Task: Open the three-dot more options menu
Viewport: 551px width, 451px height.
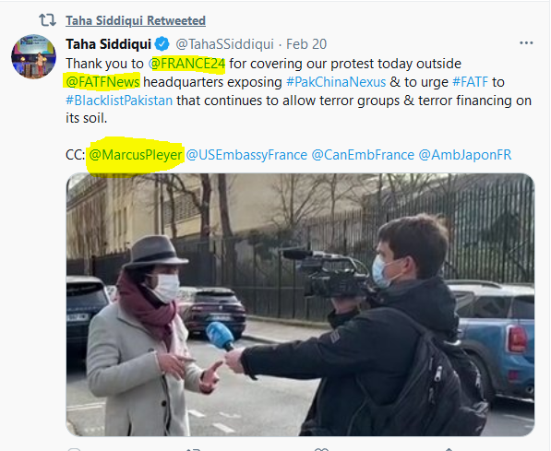Action: click(x=526, y=42)
